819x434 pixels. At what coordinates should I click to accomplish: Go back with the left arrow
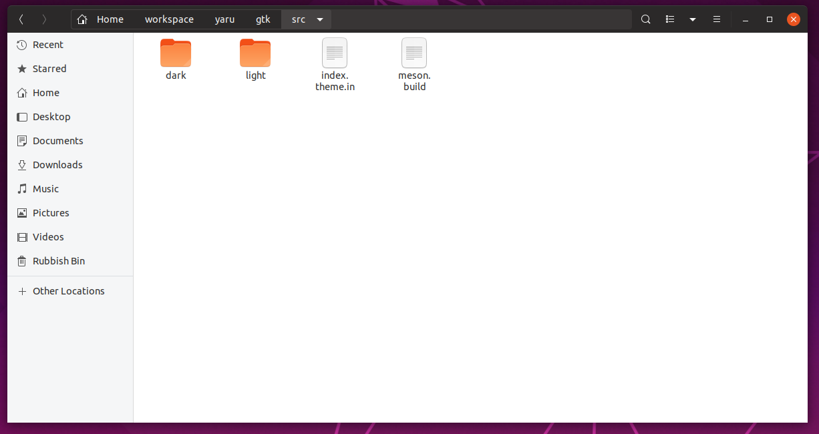click(x=21, y=19)
